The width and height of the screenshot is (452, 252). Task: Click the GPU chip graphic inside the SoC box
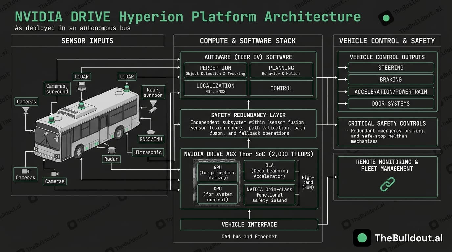[217, 172]
